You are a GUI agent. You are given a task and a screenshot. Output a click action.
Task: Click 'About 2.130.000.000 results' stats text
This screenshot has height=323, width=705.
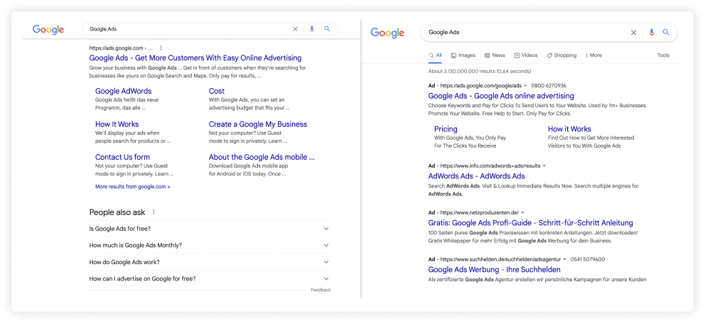(x=480, y=71)
